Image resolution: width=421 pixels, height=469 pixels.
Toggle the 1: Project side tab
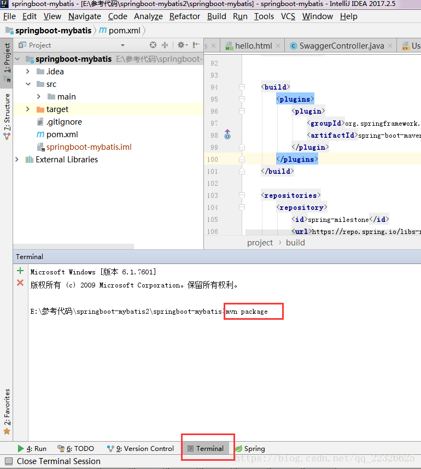point(7,62)
